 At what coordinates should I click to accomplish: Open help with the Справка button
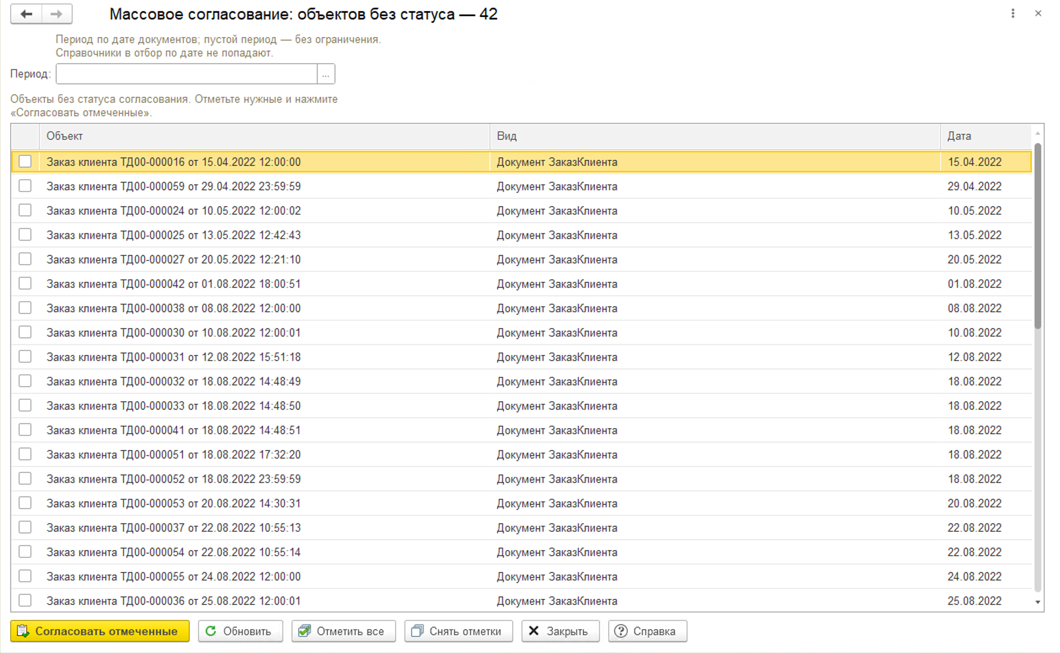point(648,631)
